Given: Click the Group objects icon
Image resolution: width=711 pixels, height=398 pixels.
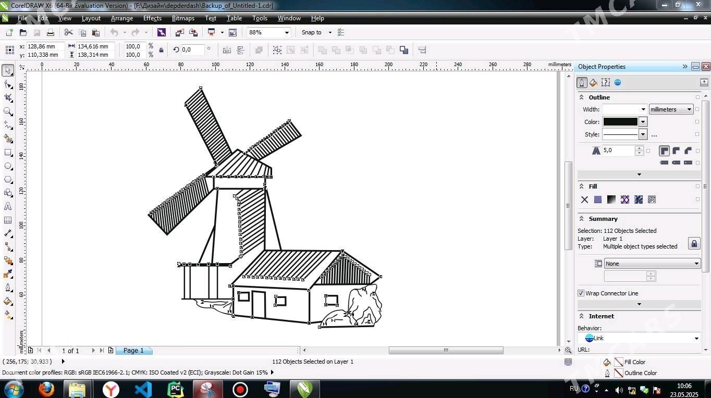Looking at the screenshot, I should [277, 50].
